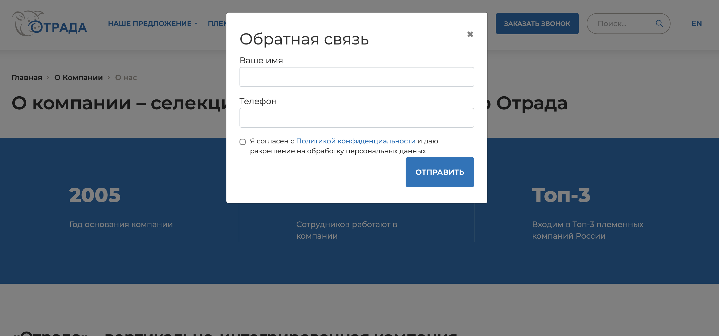Tick the privacy policy consent checkbox
The image size is (719, 336).
tap(243, 142)
